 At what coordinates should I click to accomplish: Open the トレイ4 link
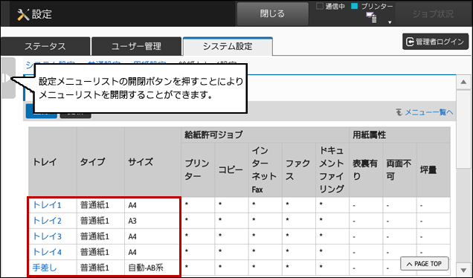point(47,252)
